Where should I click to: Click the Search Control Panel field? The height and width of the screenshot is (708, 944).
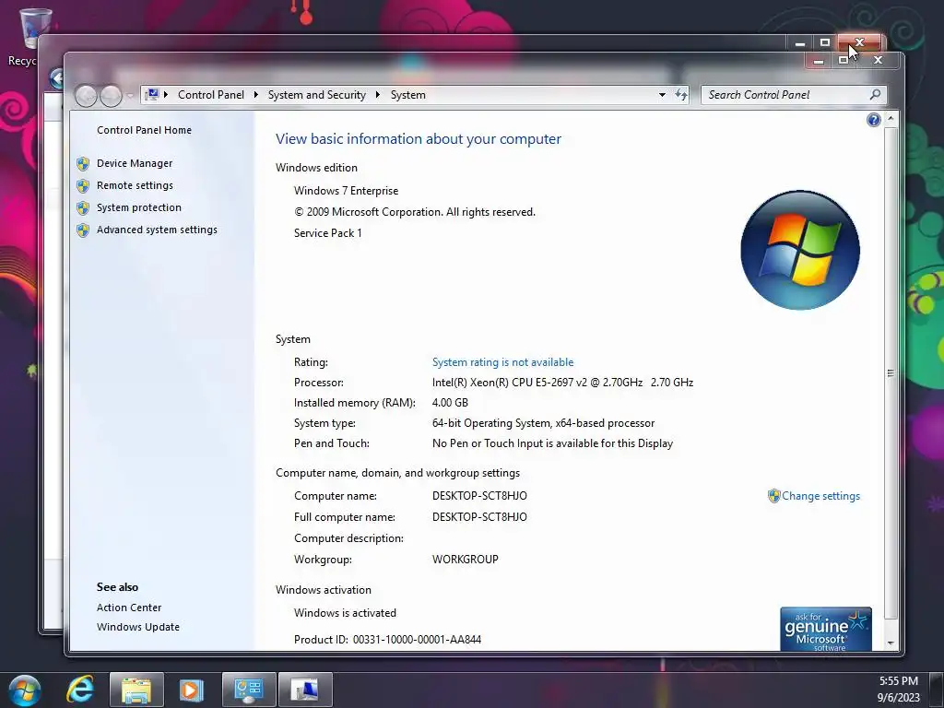point(794,95)
